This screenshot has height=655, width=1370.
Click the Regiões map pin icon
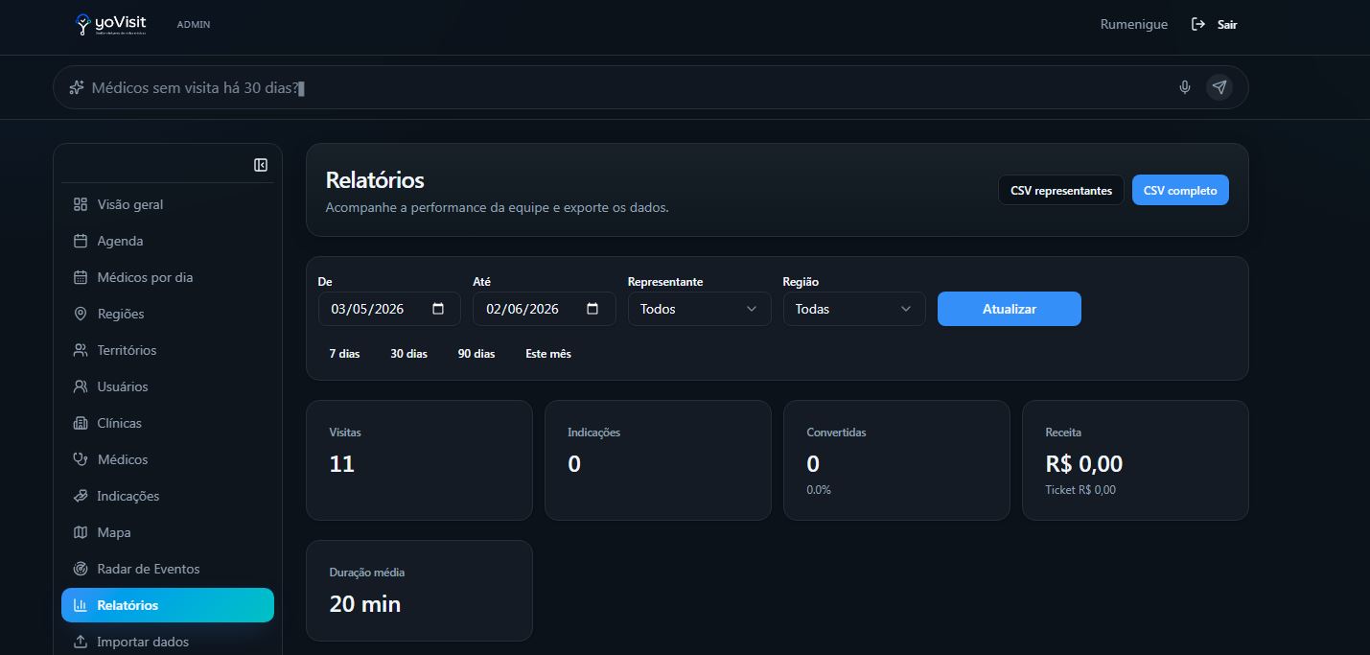click(x=81, y=314)
